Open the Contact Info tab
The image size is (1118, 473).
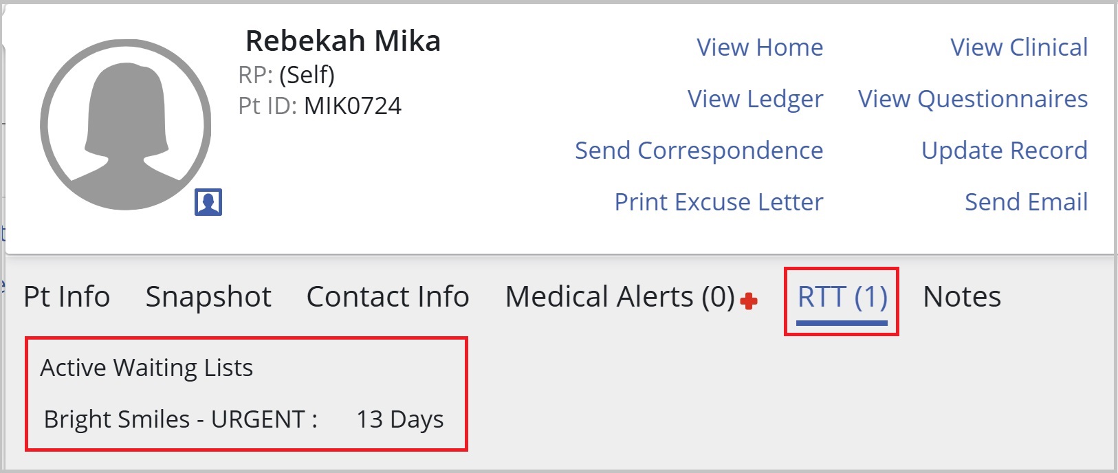tap(388, 297)
